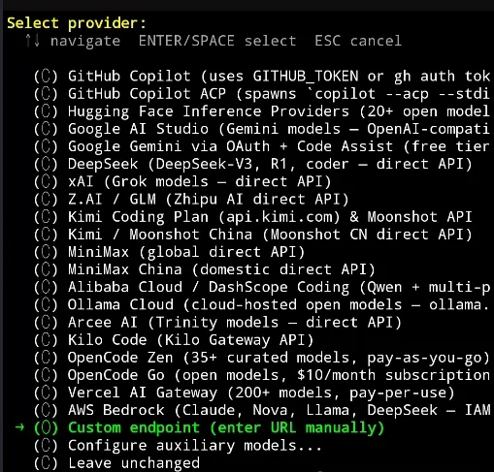Select Hugging Face Inference Providers option

(x=262, y=111)
